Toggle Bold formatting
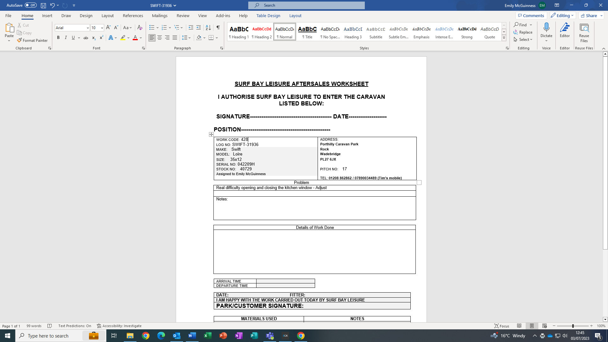Viewport: 608px width, 342px height. 58,38
